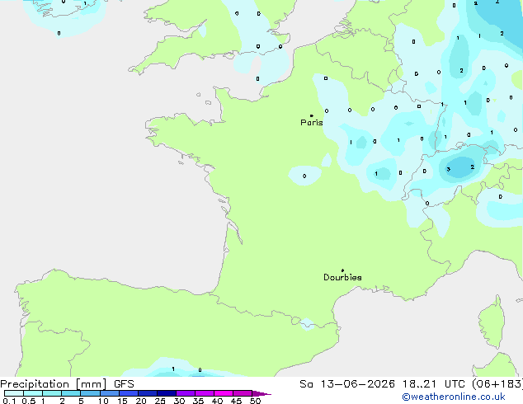Select the 0.1–0.5 mm legend swatch
This screenshot has height=404, width=523.
pos(14,393)
